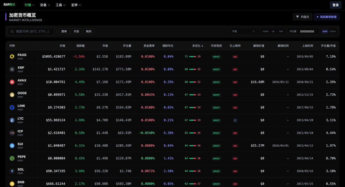The height and width of the screenshot is (187, 345).
Task: Click the LINK coin icon
Action: coord(12,107)
